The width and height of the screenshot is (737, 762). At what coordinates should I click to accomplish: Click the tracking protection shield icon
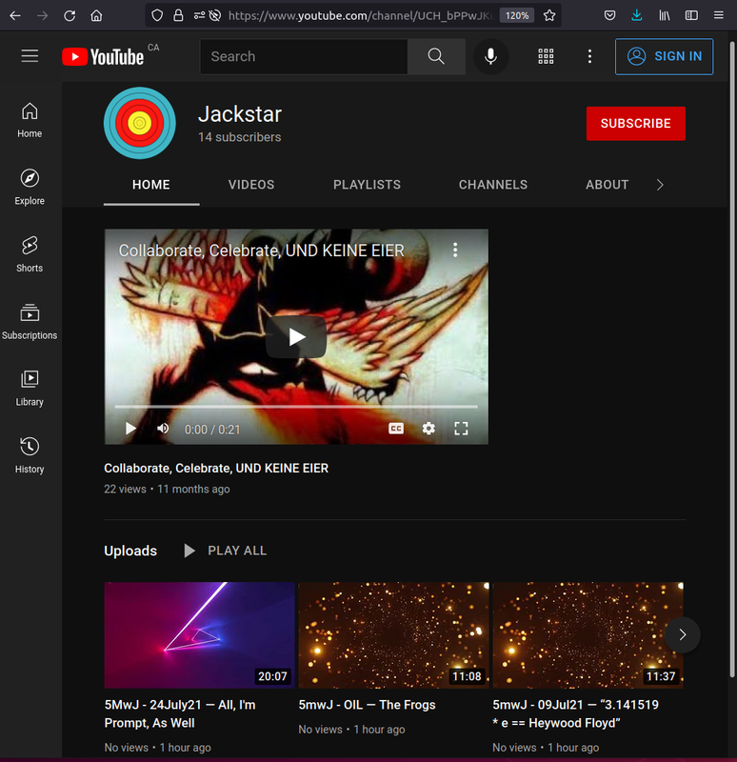click(x=157, y=15)
